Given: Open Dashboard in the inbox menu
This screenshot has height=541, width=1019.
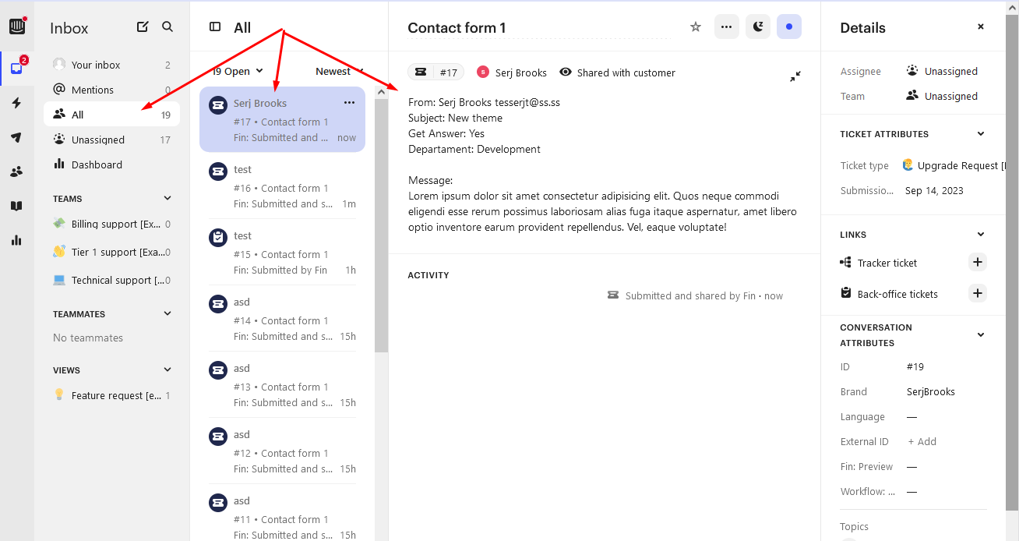Looking at the screenshot, I should click(97, 164).
